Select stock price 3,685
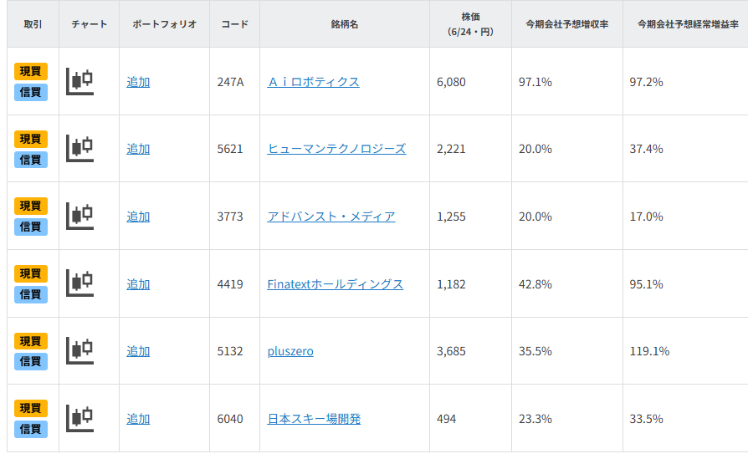 pyautogui.click(x=451, y=351)
